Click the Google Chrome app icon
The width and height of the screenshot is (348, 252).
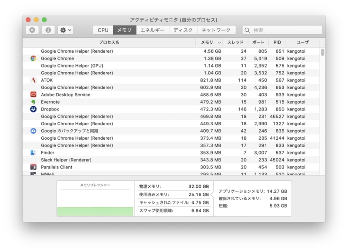coord(33,58)
